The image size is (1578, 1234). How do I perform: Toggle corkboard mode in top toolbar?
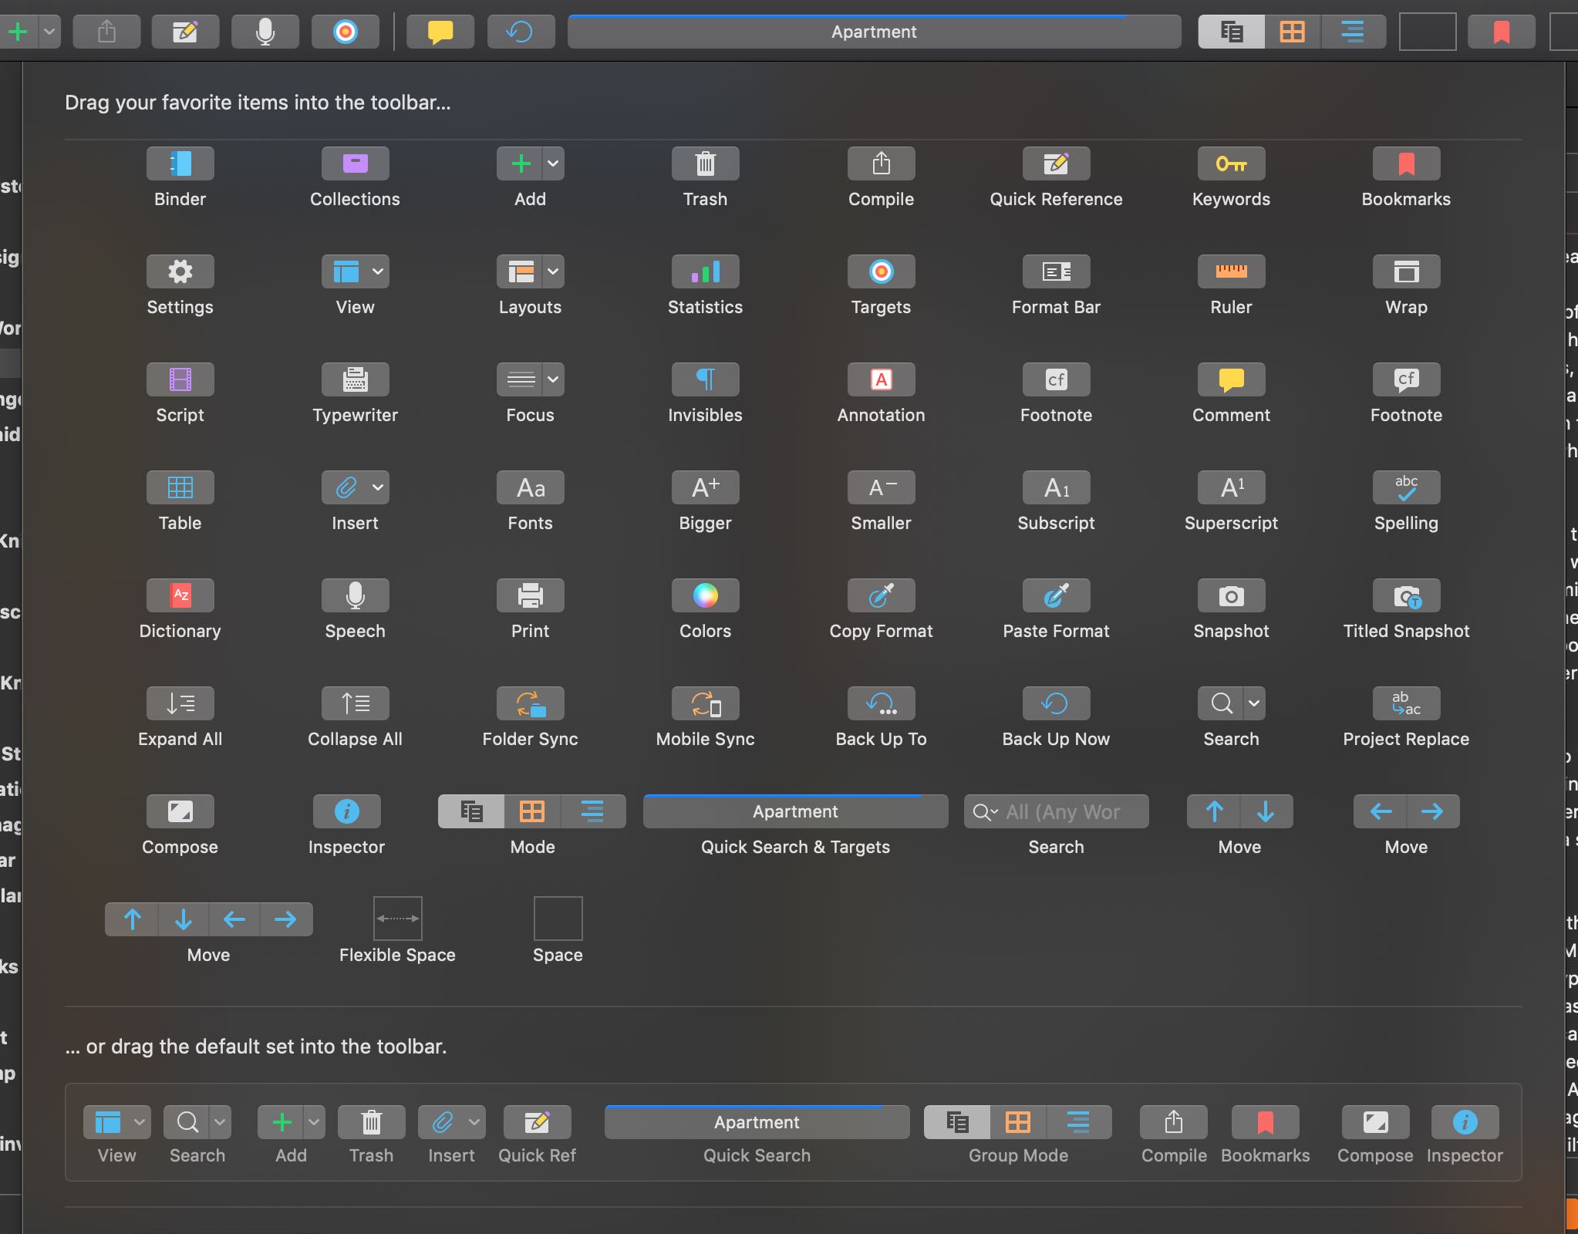(x=1292, y=32)
